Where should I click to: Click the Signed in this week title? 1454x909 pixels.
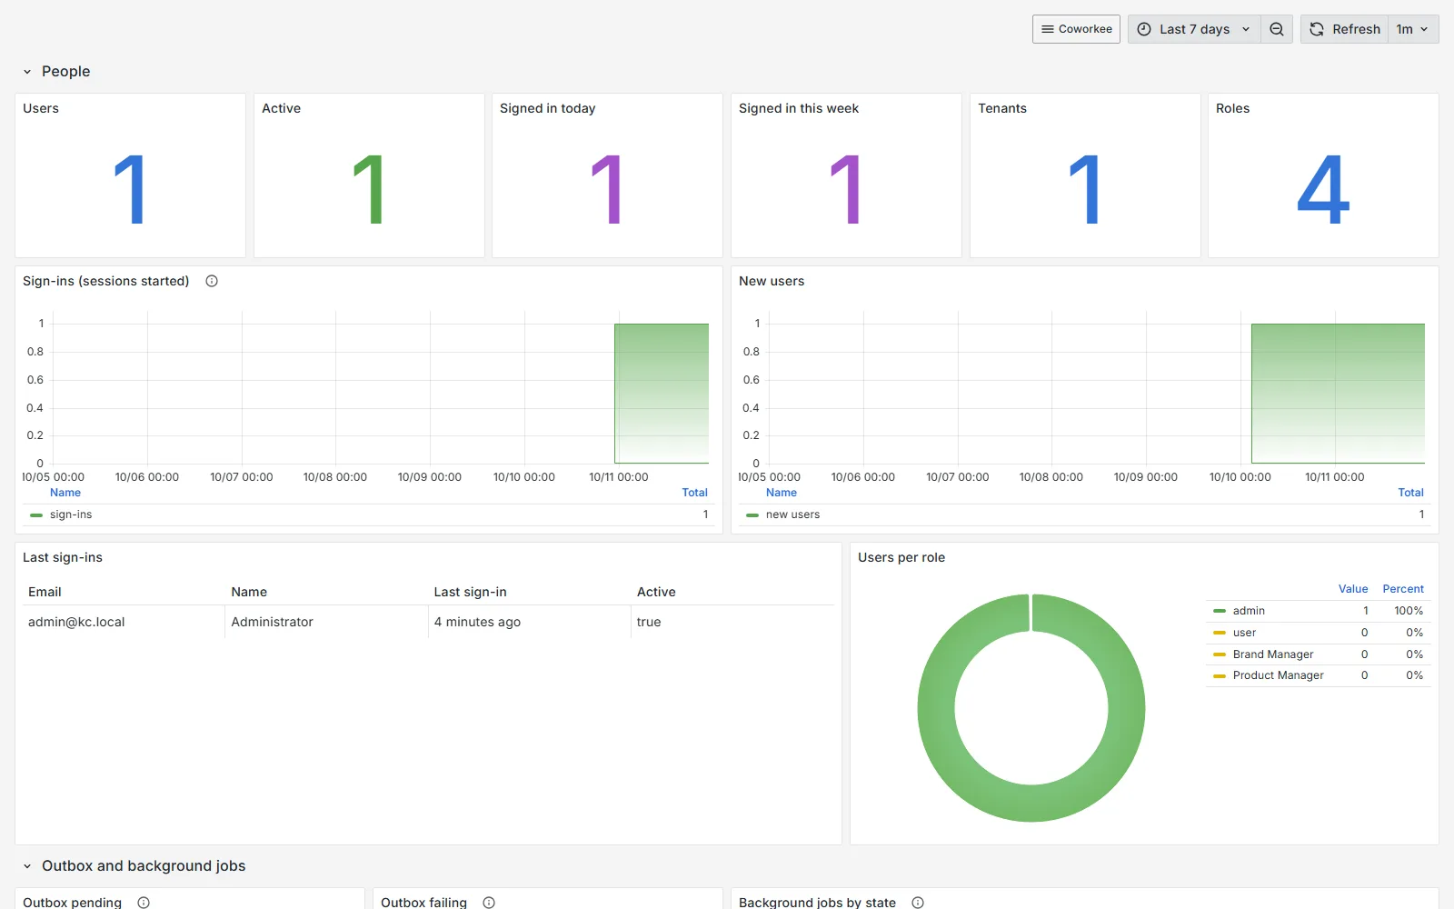(x=799, y=108)
